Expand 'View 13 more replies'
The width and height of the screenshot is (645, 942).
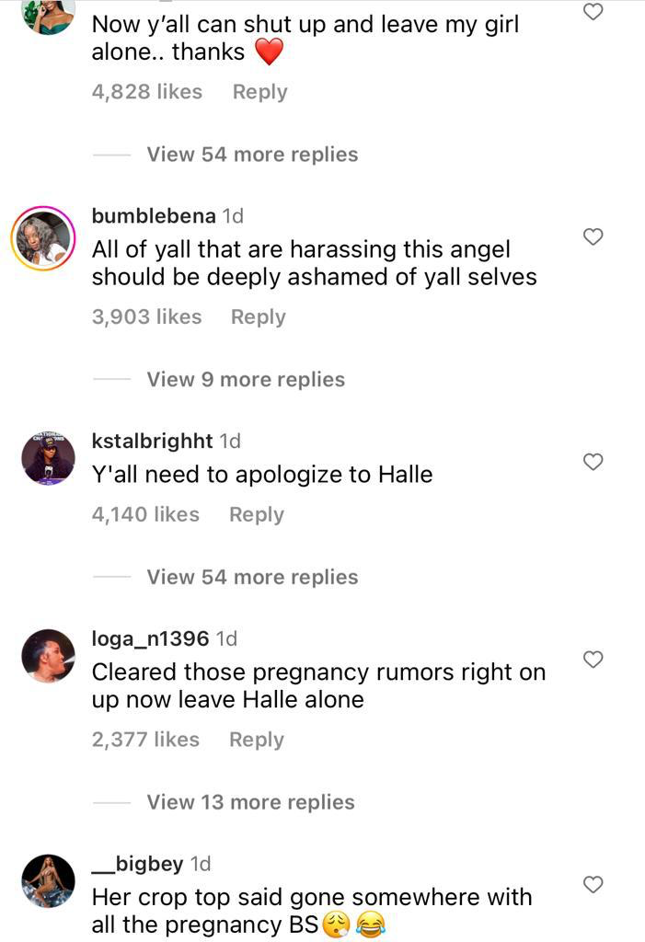(x=250, y=802)
